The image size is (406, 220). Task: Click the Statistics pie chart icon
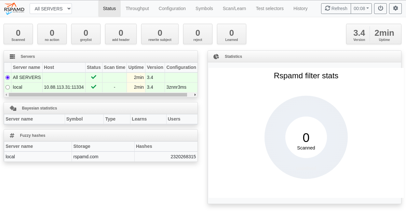point(216,57)
